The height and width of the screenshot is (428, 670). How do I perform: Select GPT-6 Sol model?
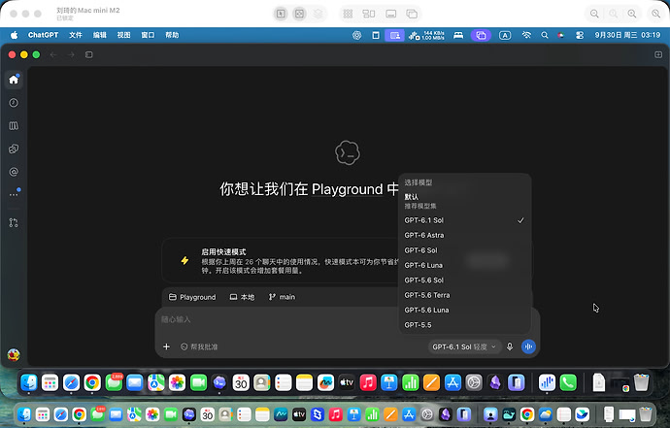[x=464, y=250]
